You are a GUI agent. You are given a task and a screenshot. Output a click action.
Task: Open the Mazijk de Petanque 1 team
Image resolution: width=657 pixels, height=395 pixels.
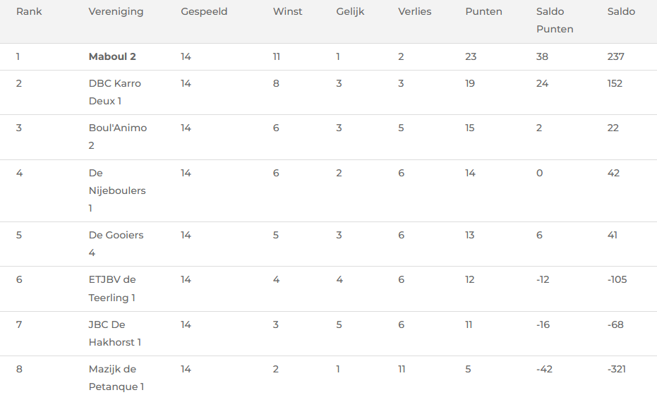tap(116, 378)
